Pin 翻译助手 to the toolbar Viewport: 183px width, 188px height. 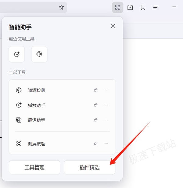[x=95, y=120]
